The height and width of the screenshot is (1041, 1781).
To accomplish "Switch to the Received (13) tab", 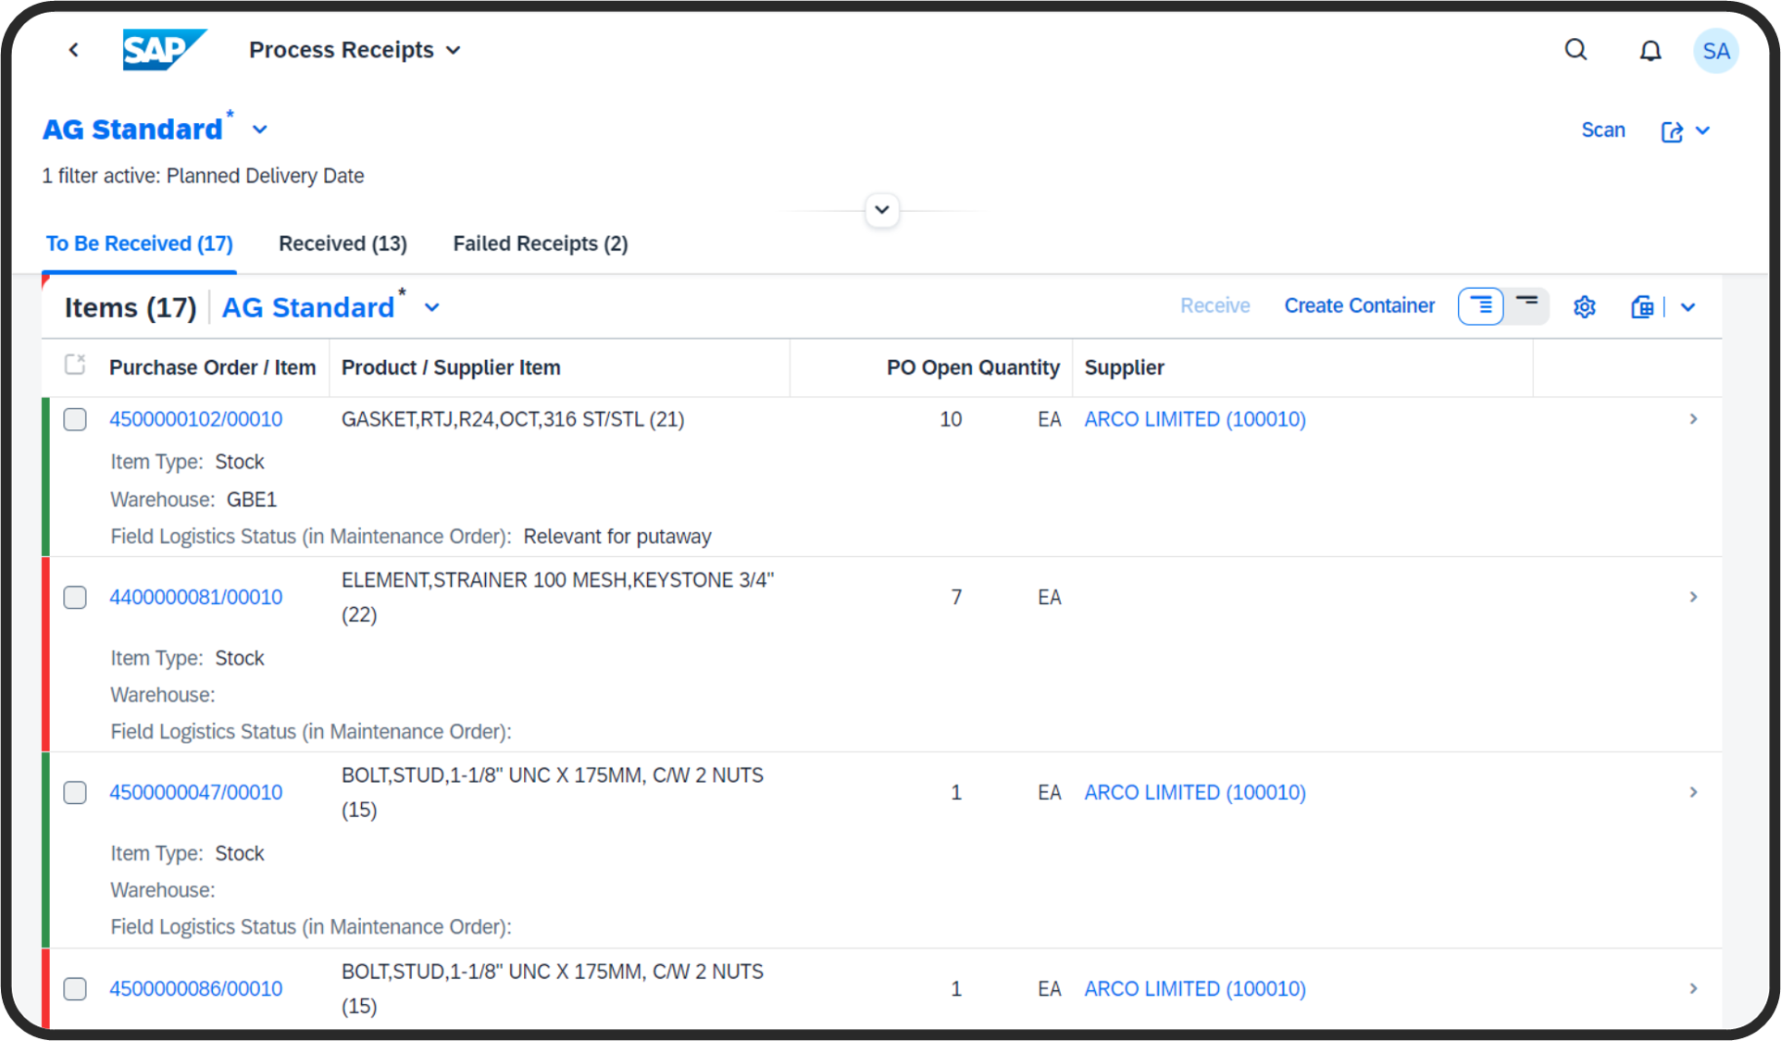I will [342, 243].
